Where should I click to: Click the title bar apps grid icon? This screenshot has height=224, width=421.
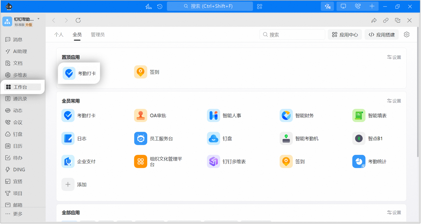(x=260, y=7)
